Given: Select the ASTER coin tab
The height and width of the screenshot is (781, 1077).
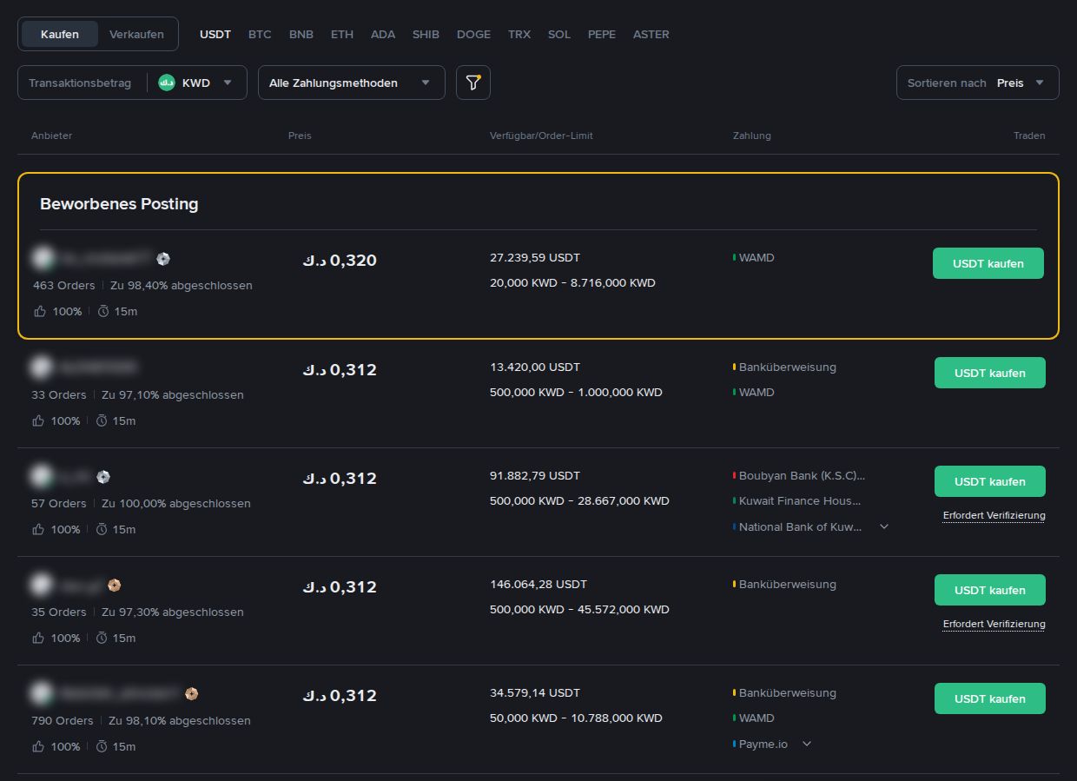Looking at the screenshot, I should pos(651,34).
